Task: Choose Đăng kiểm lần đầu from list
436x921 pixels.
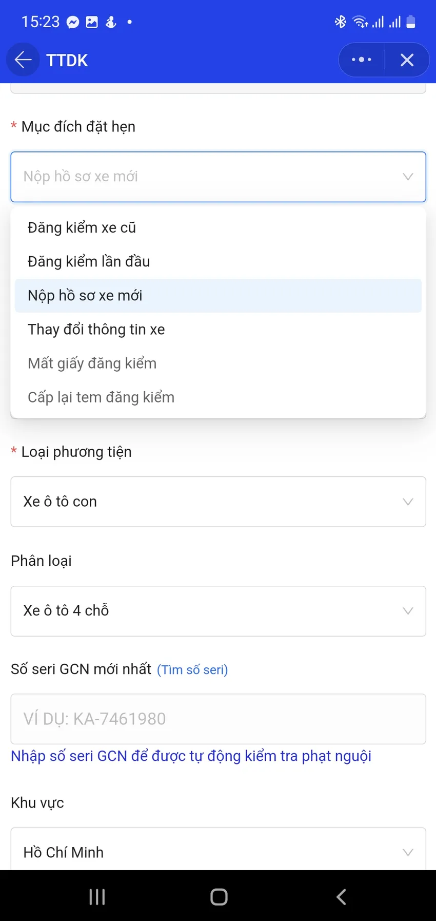Action: pyautogui.click(x=89, y=262)
